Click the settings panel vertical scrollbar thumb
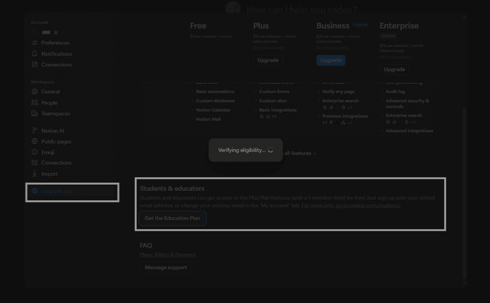The image size is (490, 303). tap(464, 193)
